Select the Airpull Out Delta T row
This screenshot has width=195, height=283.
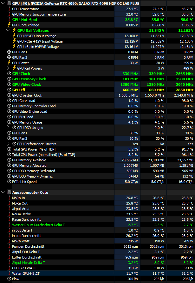(x=98, y=252)
